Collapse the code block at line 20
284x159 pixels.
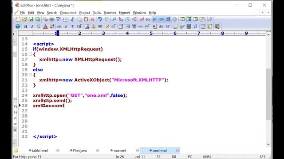pyautogui.click(x=31, y=75)
